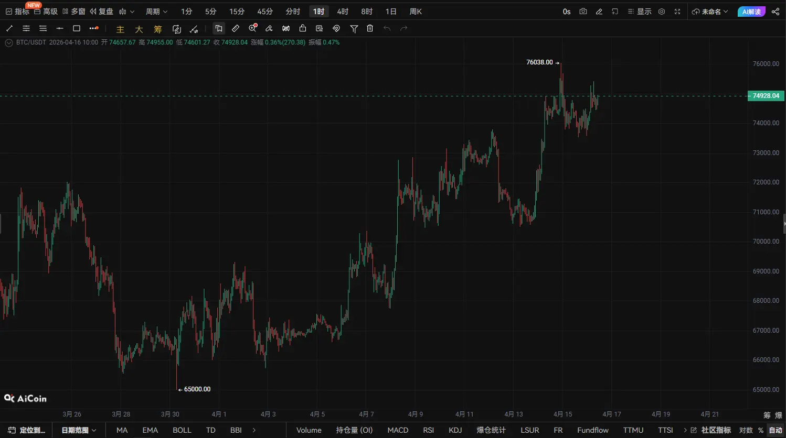Open the 指标 indicators panel
Image resolution: width=786 pixels, height=438 pixels.
click(x=17, y=12)
